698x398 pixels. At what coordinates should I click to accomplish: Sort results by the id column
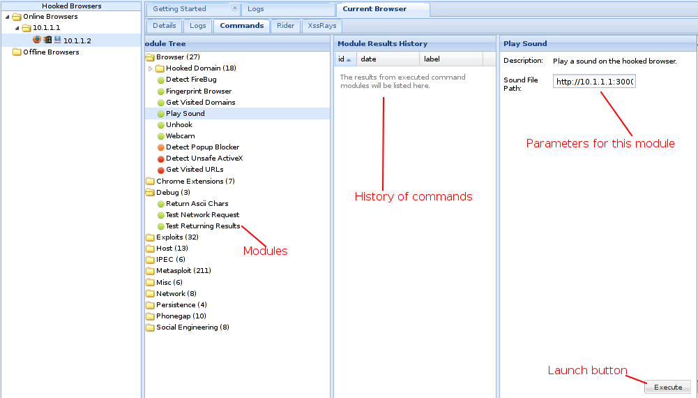click(342, 59)
